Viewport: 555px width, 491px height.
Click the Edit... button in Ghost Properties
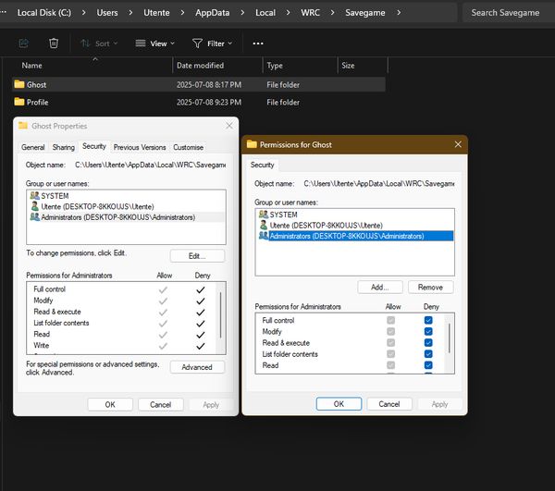197,255
